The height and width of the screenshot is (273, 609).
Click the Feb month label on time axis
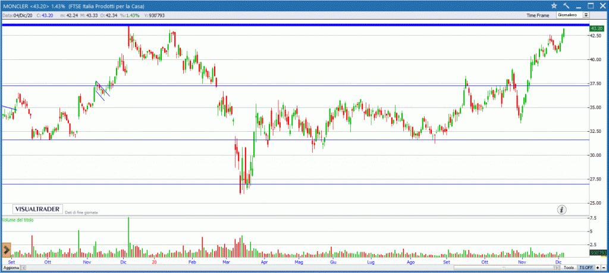[x=192, y=262]
